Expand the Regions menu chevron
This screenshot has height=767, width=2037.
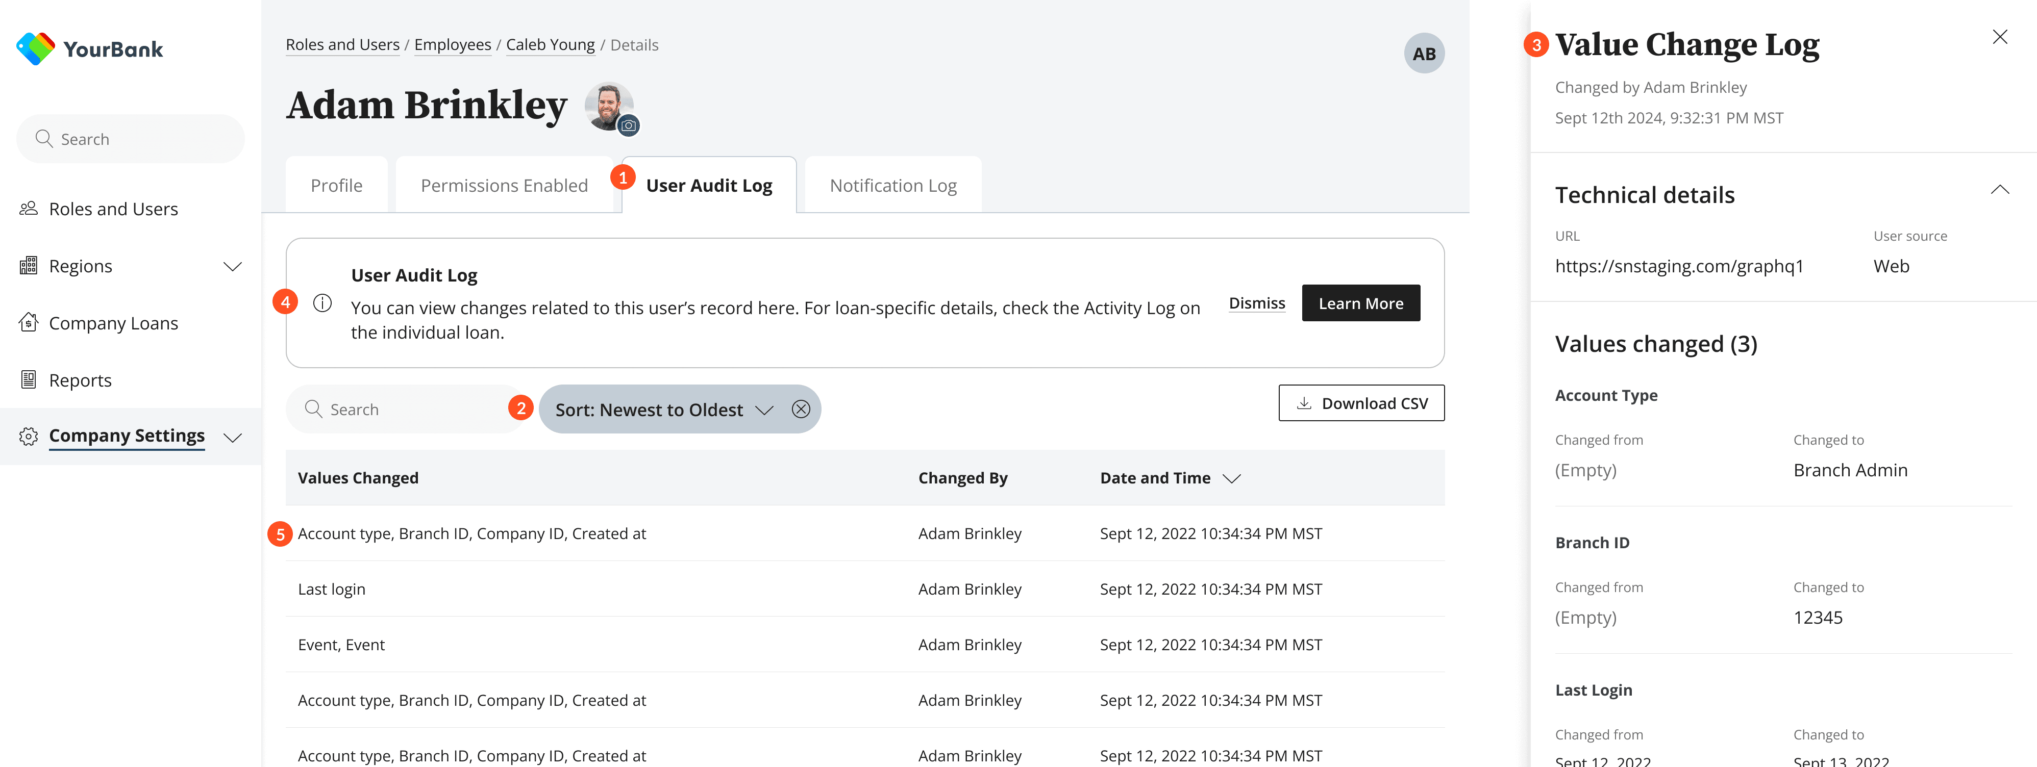click(x=233, y=267)
